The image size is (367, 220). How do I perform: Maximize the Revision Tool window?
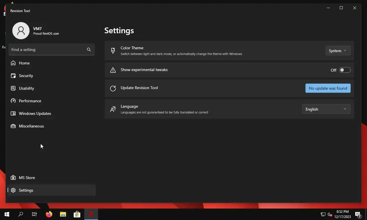tap(341, 8)
